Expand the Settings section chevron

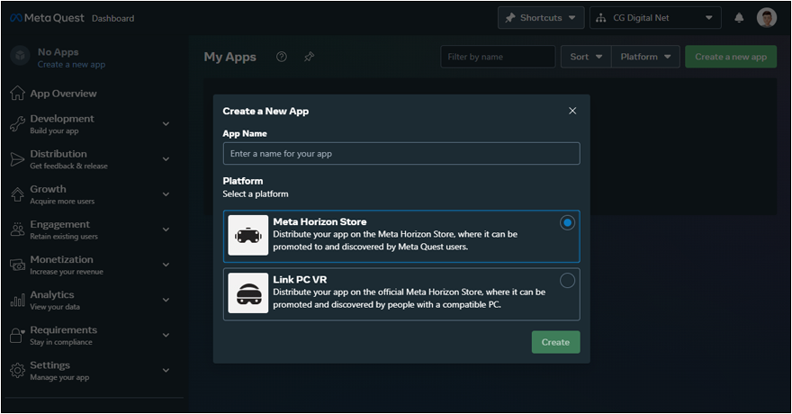(x=166, y=370)
